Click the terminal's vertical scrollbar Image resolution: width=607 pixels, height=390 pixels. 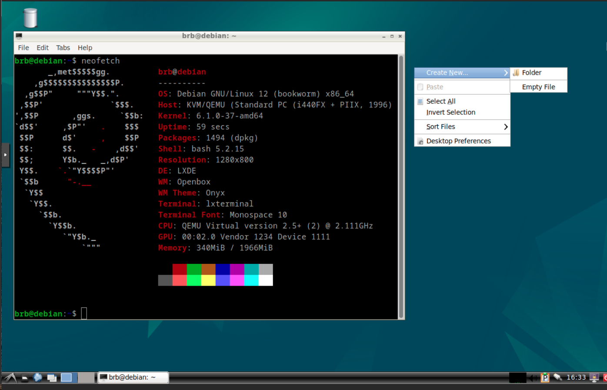(401, 187)
